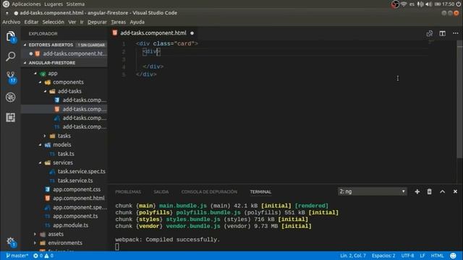463x260 pixels.
Task: Collapse the add-tasks folder
Action: (x=45, y=92)
